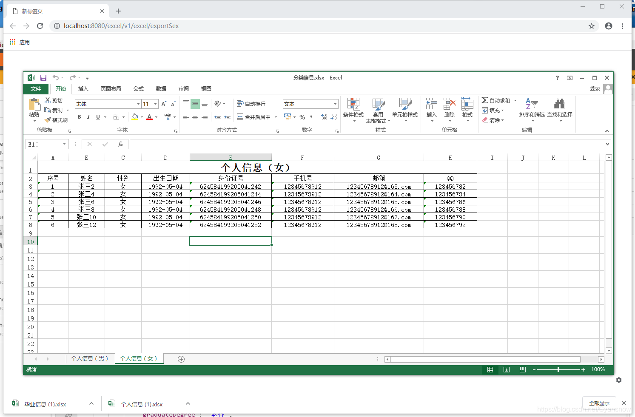The height and width of the screenshot is (417, 635).
Task: Click the Save icon in Excel title bar
Action: [43, 78]
